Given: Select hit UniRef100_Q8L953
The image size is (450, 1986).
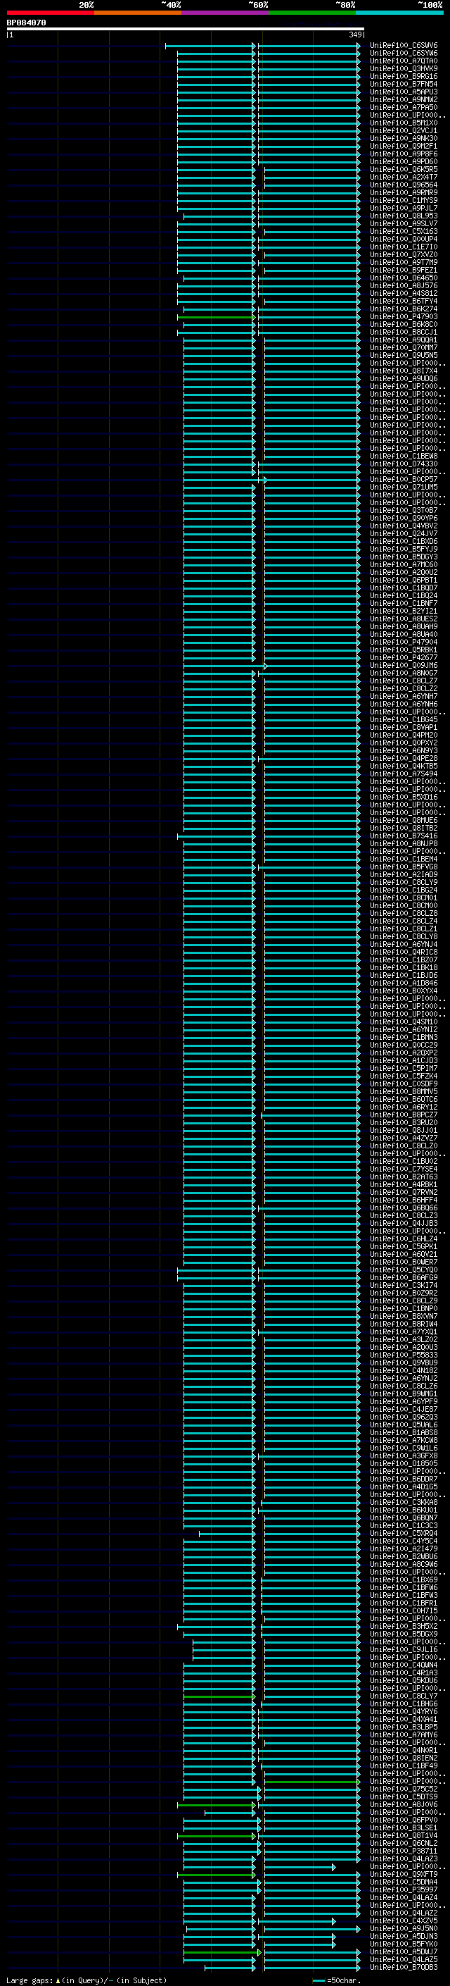Looking at the screenshot, I should [403, 216].
